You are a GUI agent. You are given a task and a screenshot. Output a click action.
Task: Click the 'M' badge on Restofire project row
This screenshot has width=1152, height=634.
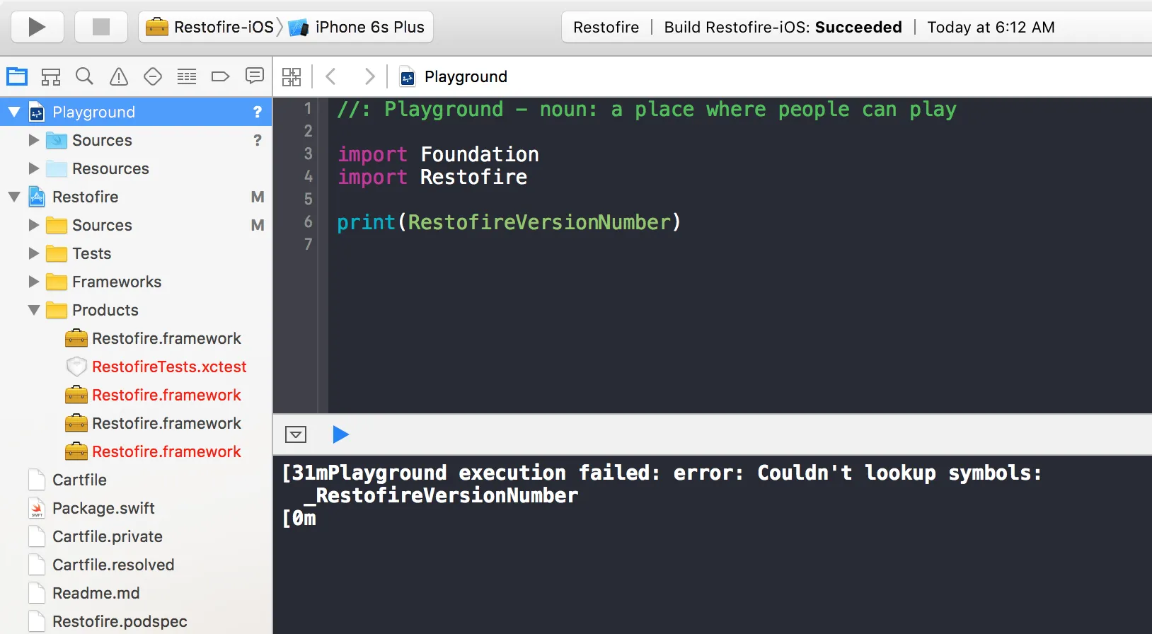[x=258, y=197]
